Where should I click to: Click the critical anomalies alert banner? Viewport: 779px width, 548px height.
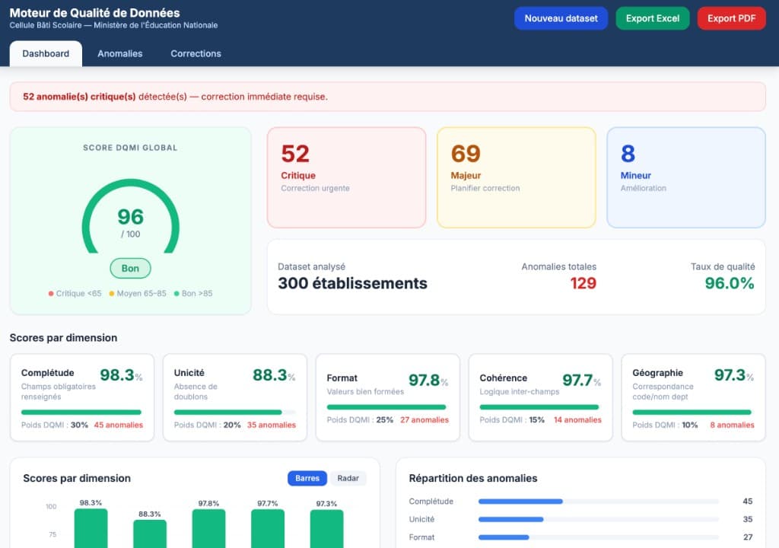[x=389, y=97]
